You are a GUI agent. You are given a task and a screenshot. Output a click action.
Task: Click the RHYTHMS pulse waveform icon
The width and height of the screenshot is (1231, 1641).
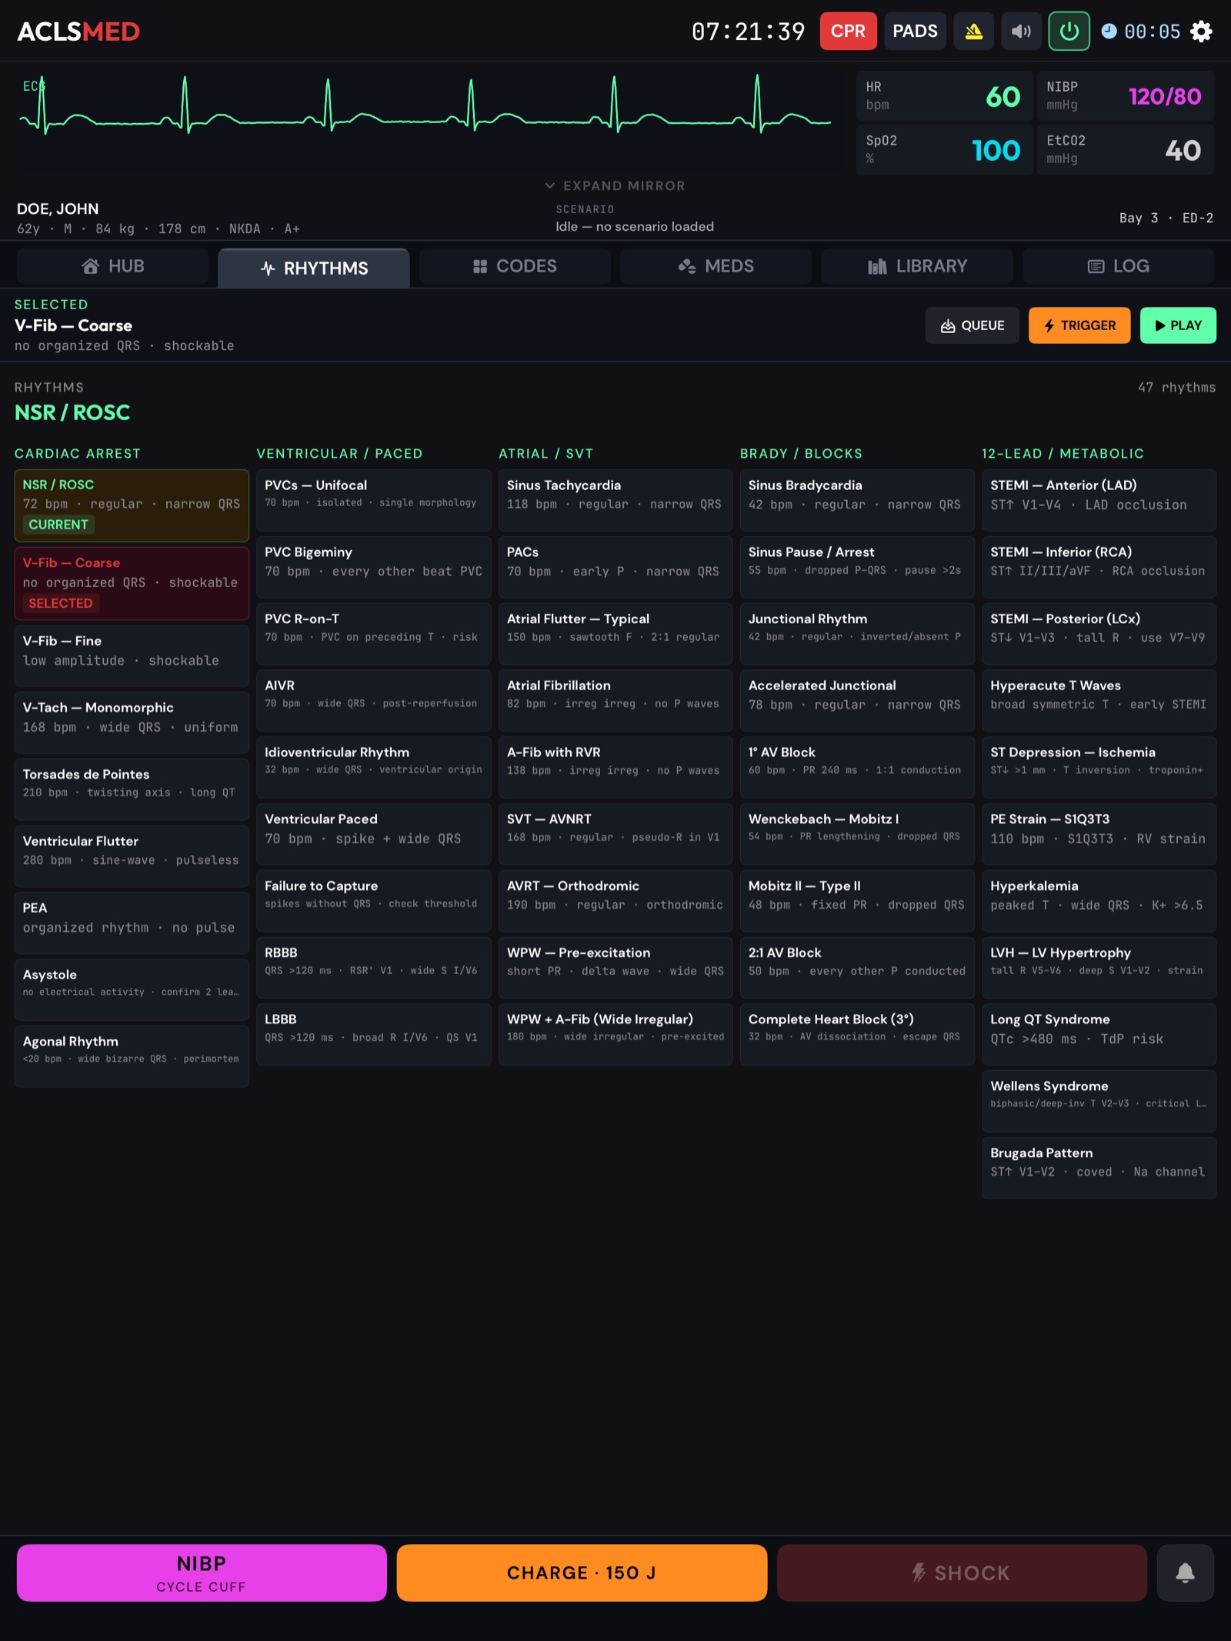pos(268,268)
